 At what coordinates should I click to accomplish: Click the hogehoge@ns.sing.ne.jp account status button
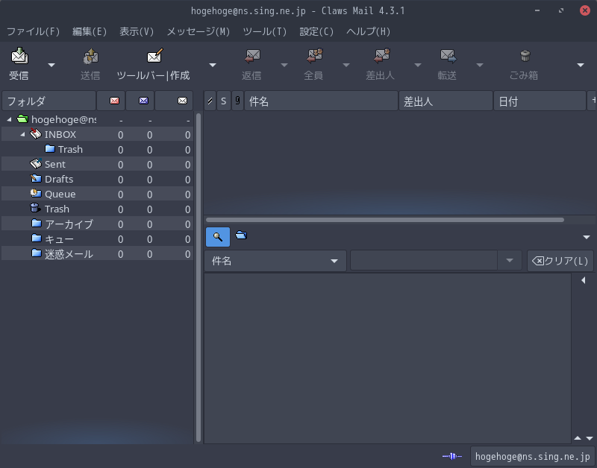(x=532, y=456)
